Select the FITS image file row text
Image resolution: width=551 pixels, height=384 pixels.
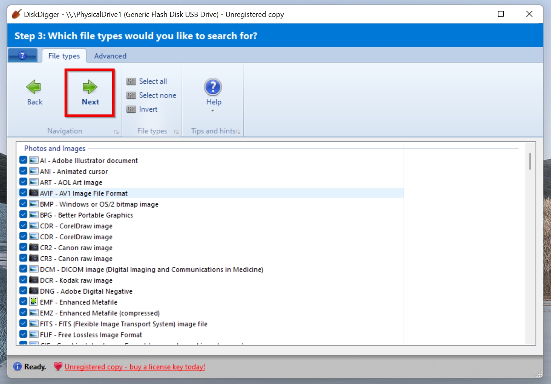[x=124, y=324]
